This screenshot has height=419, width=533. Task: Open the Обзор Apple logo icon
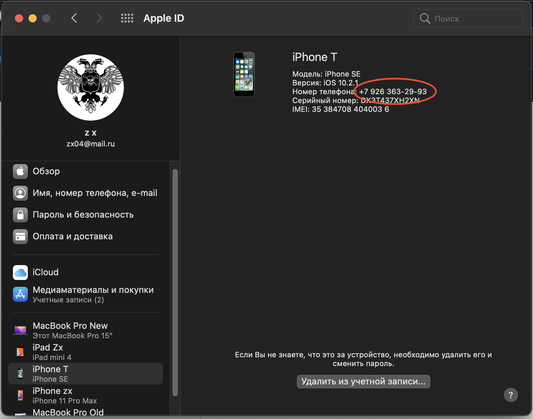(x=20, y=171)
